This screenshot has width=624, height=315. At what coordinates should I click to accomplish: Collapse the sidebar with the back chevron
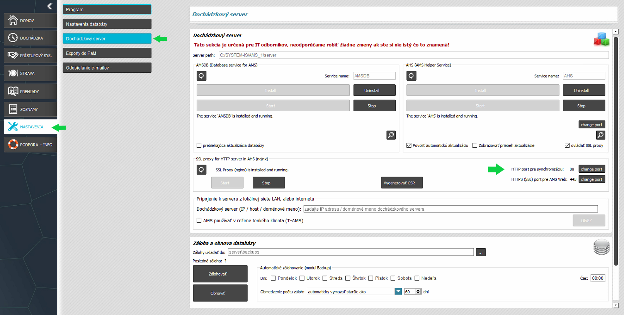pos(49,6)
